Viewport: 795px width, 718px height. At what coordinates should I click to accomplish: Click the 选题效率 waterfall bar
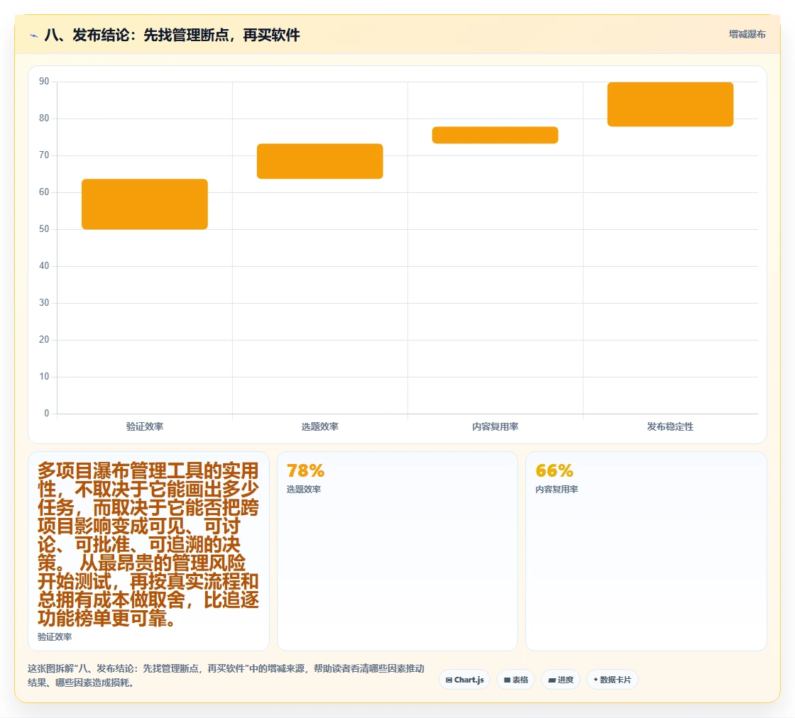[x=320, y=161]
